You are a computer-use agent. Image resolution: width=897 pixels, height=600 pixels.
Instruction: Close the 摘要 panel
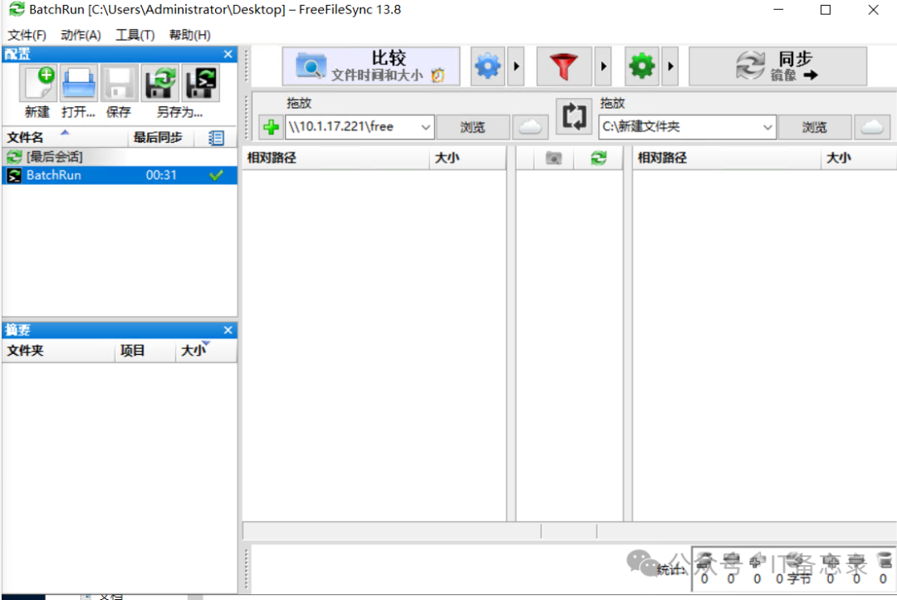[x=228, y=331]
